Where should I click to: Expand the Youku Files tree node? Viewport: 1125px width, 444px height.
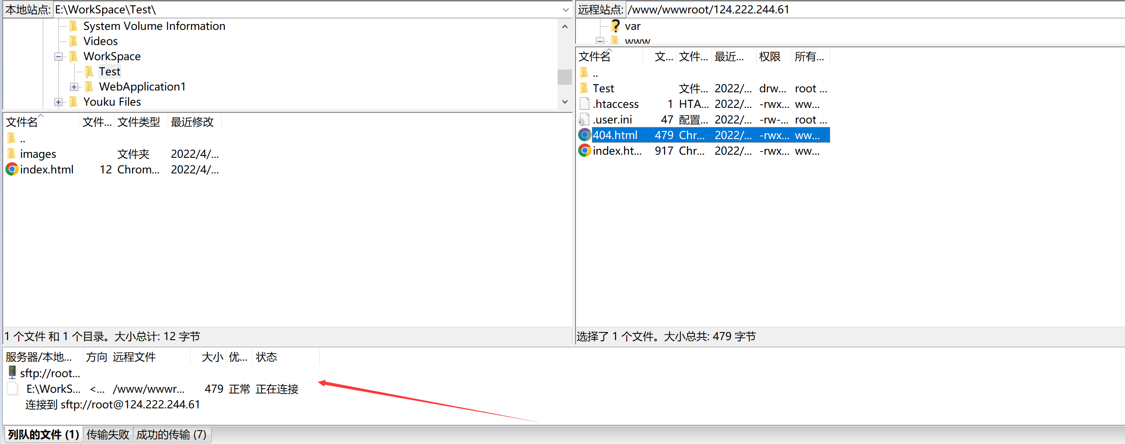click(58, 102)
